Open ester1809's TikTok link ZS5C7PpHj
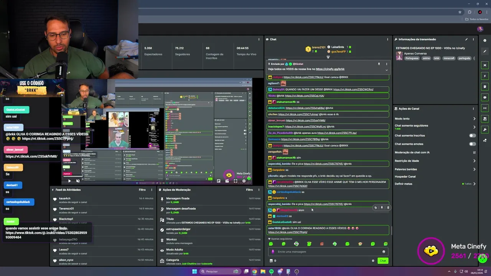 click(288, 232)
